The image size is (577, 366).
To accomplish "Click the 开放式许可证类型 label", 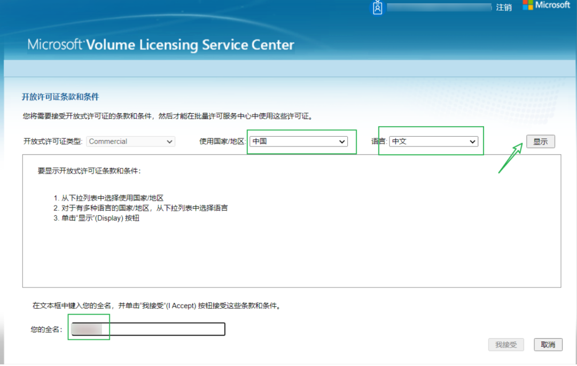I will 52,142.
